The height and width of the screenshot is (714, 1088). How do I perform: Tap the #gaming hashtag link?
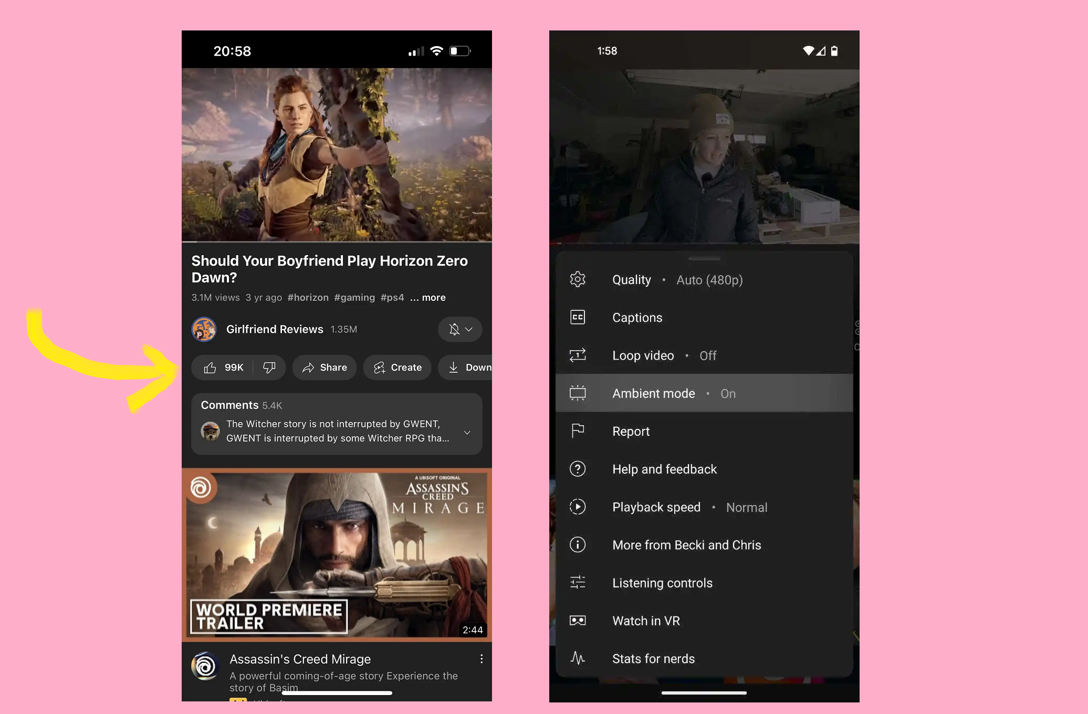pyautogui.click(x=354, y=298)
